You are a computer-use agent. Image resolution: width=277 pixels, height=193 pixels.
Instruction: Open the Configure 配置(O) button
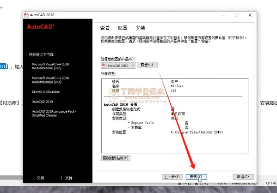coord(147,65)
